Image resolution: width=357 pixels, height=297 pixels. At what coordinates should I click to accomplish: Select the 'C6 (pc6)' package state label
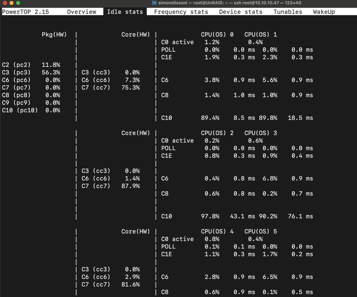(16, 80)
